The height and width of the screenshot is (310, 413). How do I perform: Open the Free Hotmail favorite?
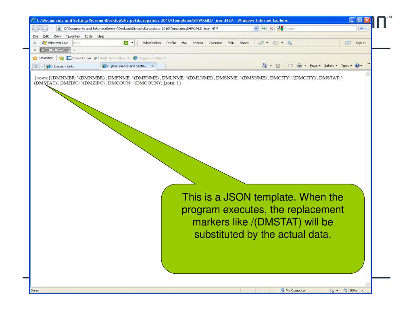pyautogui.click(x=79, y=58)
